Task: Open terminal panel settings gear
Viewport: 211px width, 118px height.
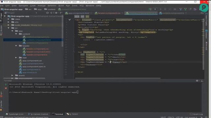Action: 197,81
